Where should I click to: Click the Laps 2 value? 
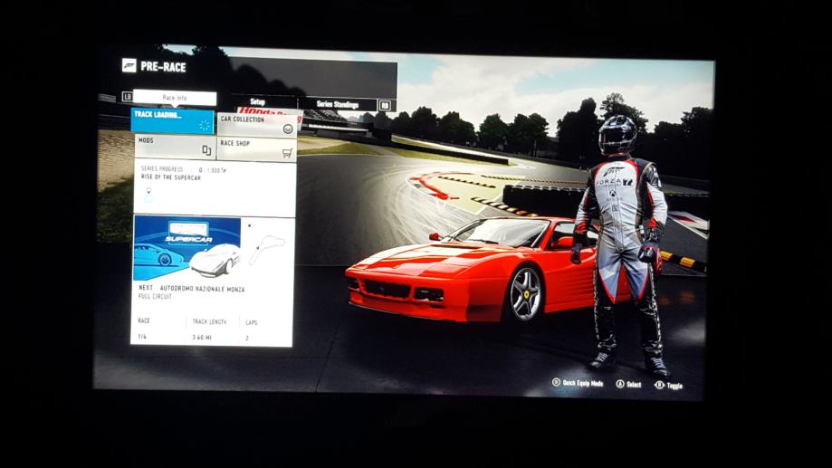coord(247,338)
